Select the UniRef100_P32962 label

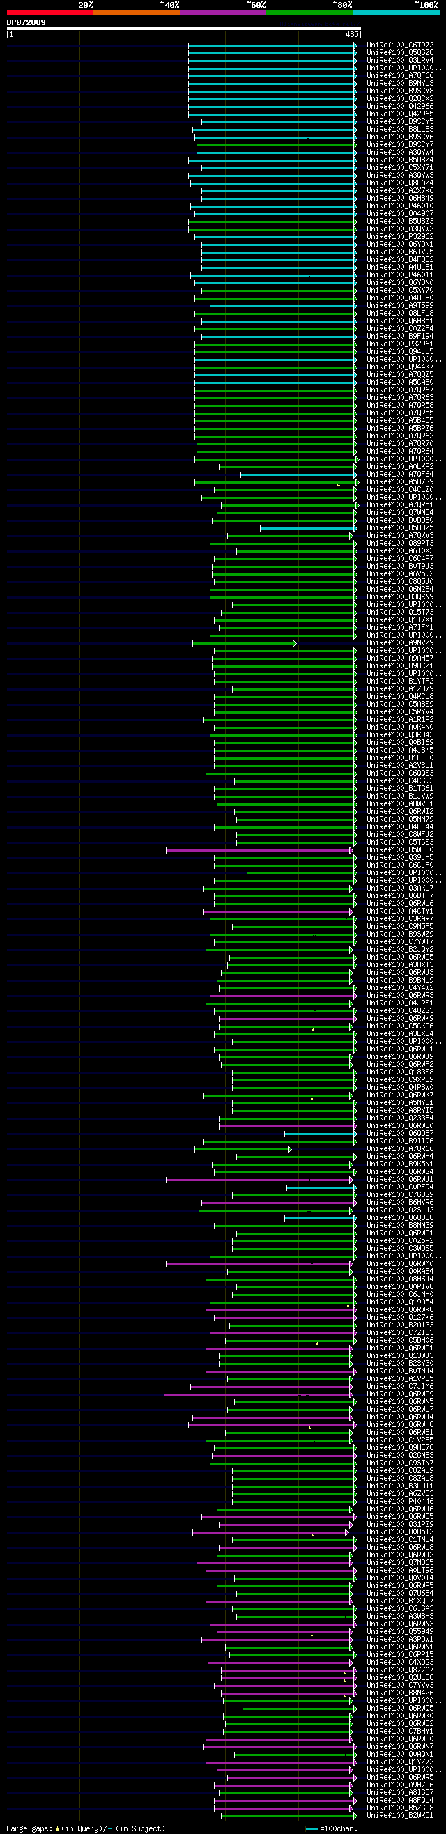point(400,236)
